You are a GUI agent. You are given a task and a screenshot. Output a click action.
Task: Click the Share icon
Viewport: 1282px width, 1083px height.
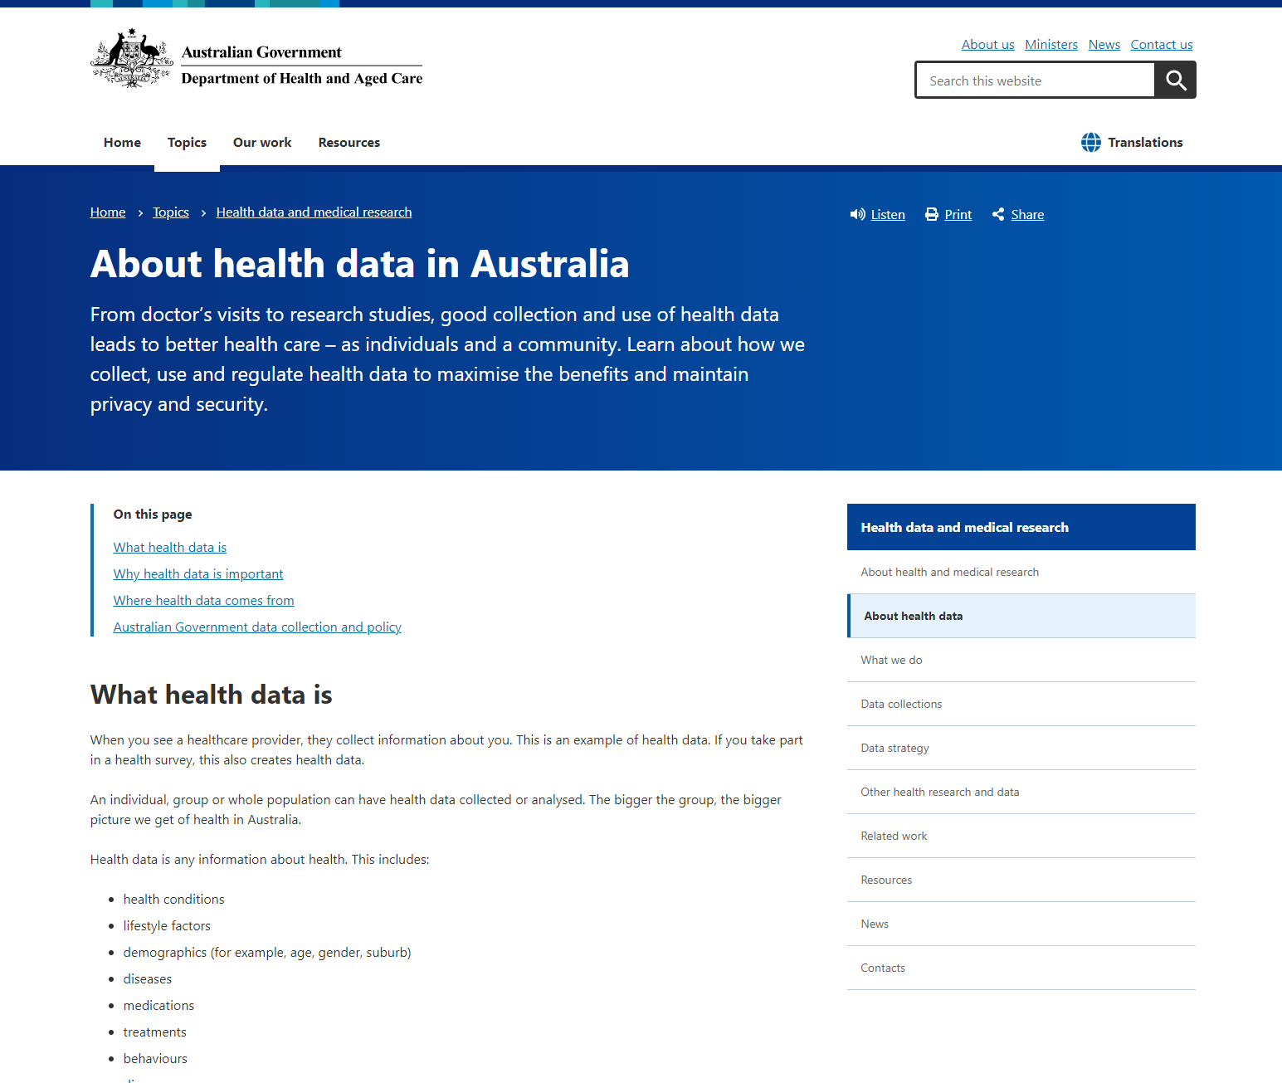click(x=998, y=214)
